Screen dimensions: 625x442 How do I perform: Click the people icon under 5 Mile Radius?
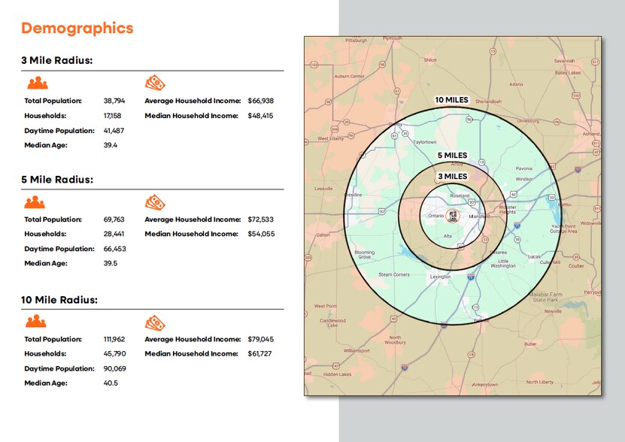(35, 202)
